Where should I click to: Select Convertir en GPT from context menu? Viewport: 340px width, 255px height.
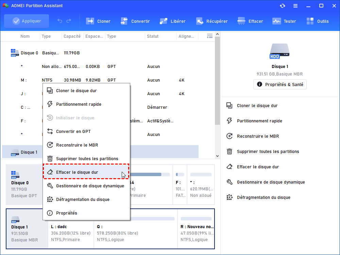[73, 132]
